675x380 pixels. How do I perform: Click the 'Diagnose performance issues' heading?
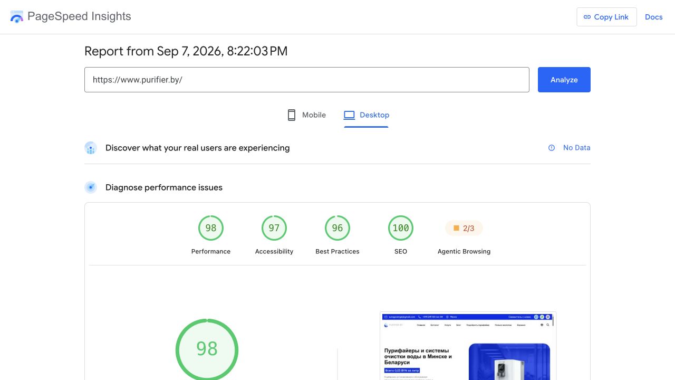click(x=164, y=187)
